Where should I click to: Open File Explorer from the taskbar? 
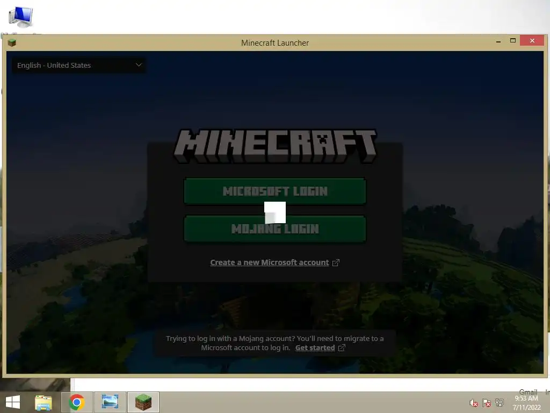coord(44,402)
